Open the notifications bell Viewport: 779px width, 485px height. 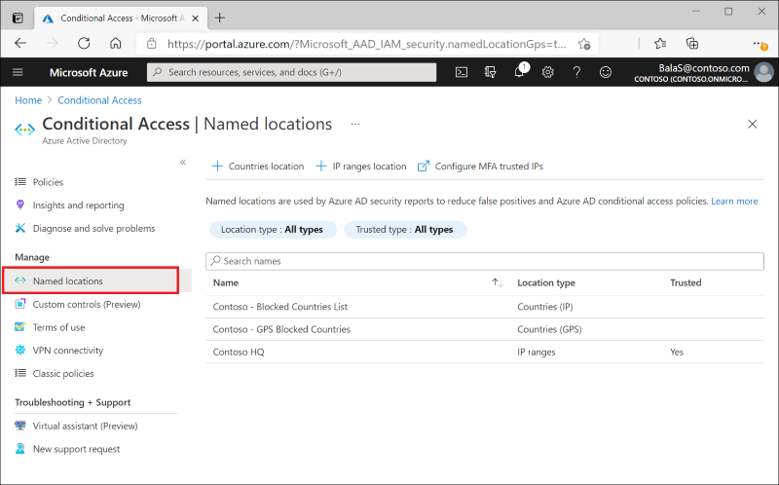[520, 72]
